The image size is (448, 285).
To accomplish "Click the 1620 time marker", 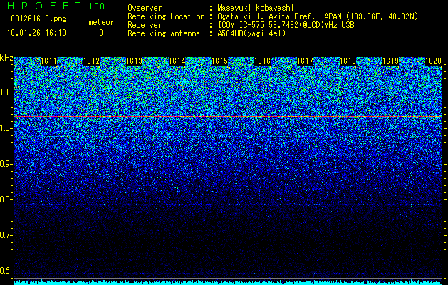I will click(434, 61).
